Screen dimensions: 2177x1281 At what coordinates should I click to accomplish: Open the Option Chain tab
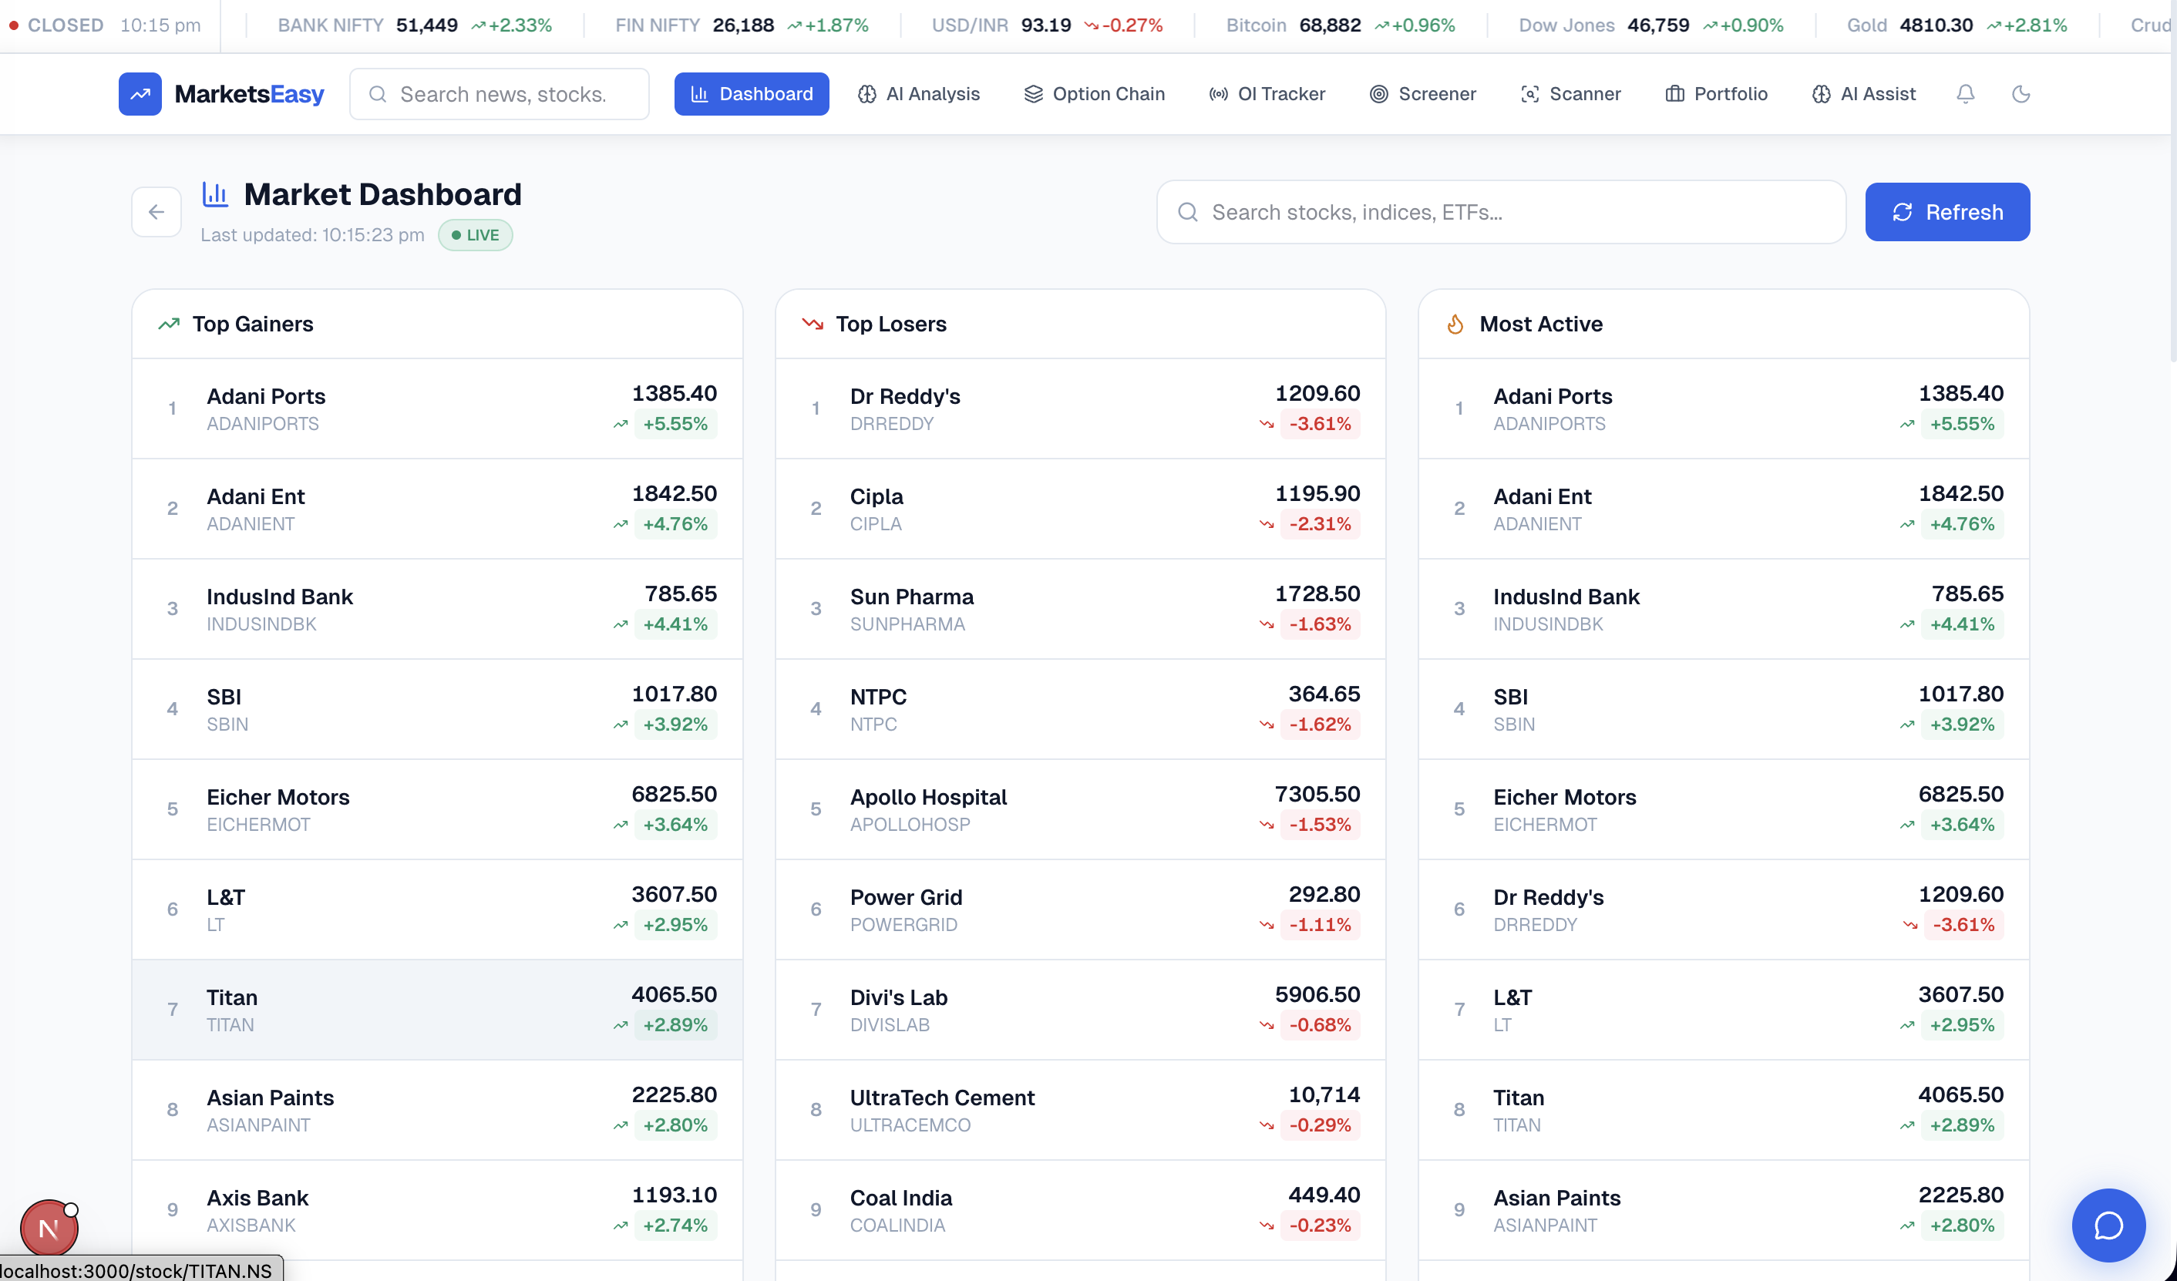tap(1095, 93)
